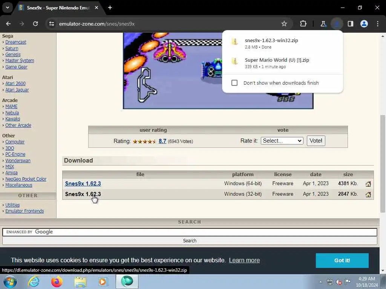The height and width of the screenshot is (289, 386).
Task: Open the MAME arcade link
Action: pos(11,106)
